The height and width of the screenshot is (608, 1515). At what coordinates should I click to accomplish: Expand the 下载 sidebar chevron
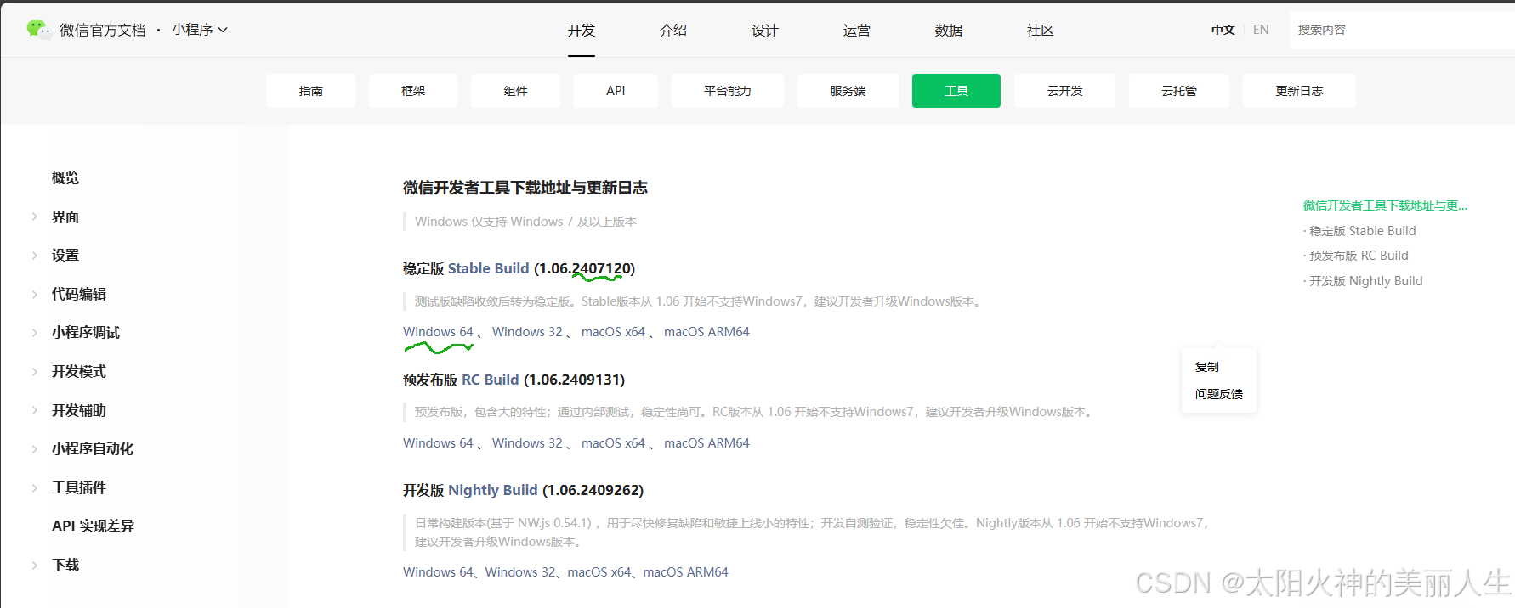coord(35,565)
